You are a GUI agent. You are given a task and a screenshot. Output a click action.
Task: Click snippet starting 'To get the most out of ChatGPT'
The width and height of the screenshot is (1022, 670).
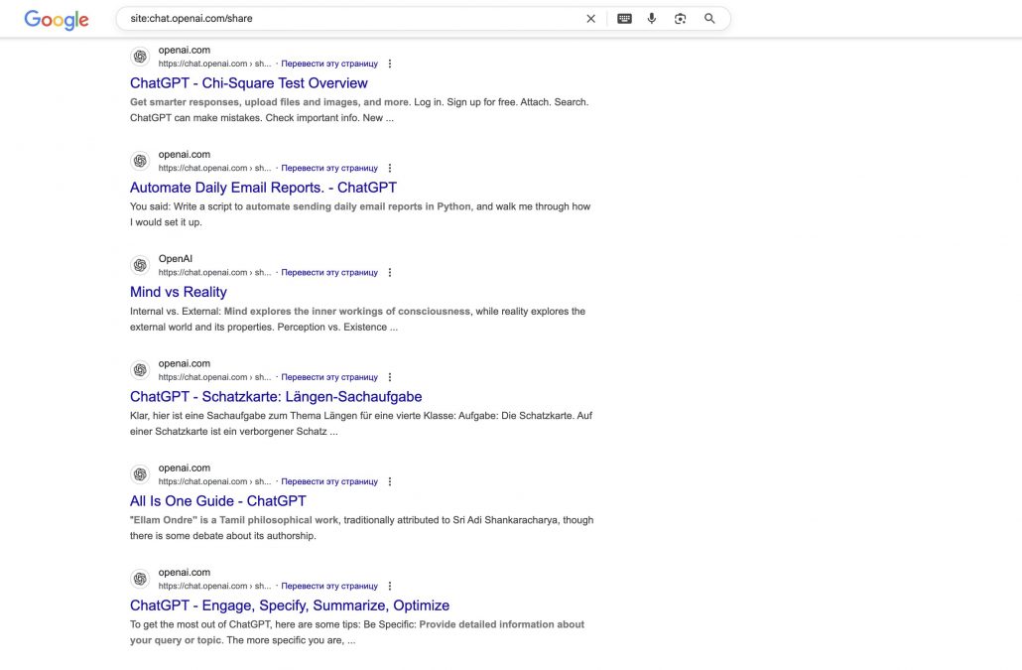(357, 632)
